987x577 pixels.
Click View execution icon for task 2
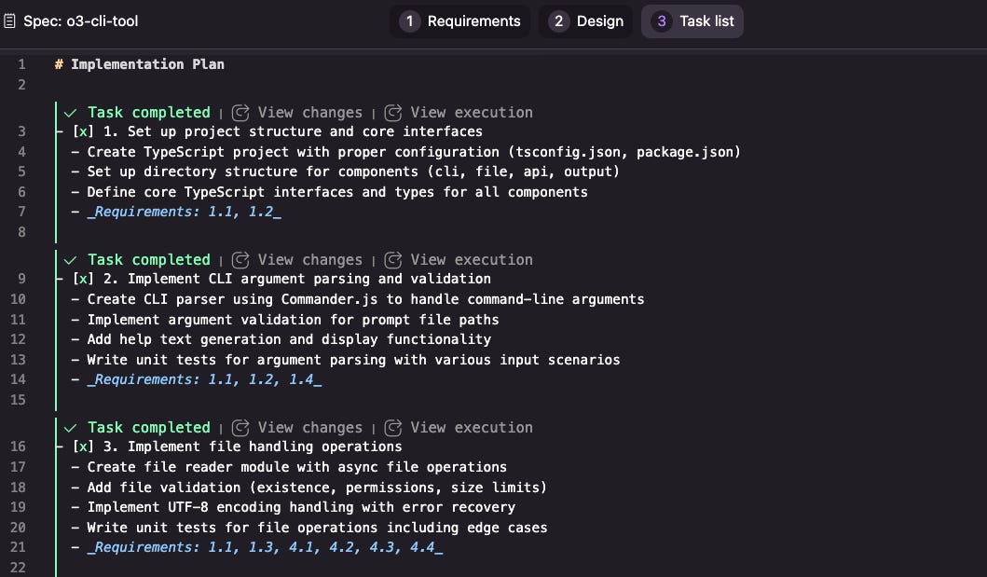coord(392,260)
